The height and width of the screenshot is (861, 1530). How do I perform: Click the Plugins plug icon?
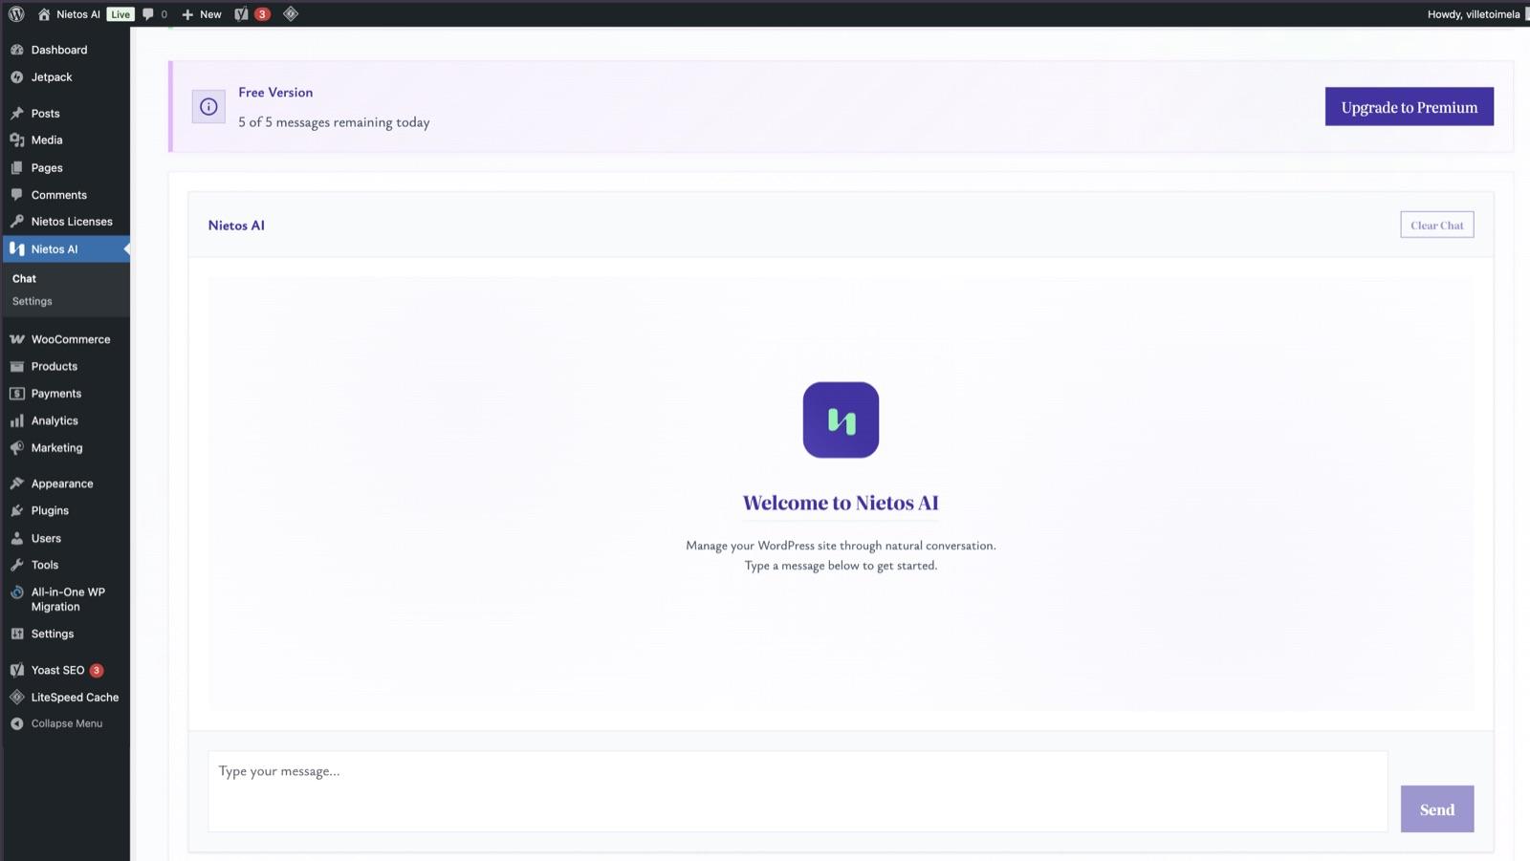(16, 510)
